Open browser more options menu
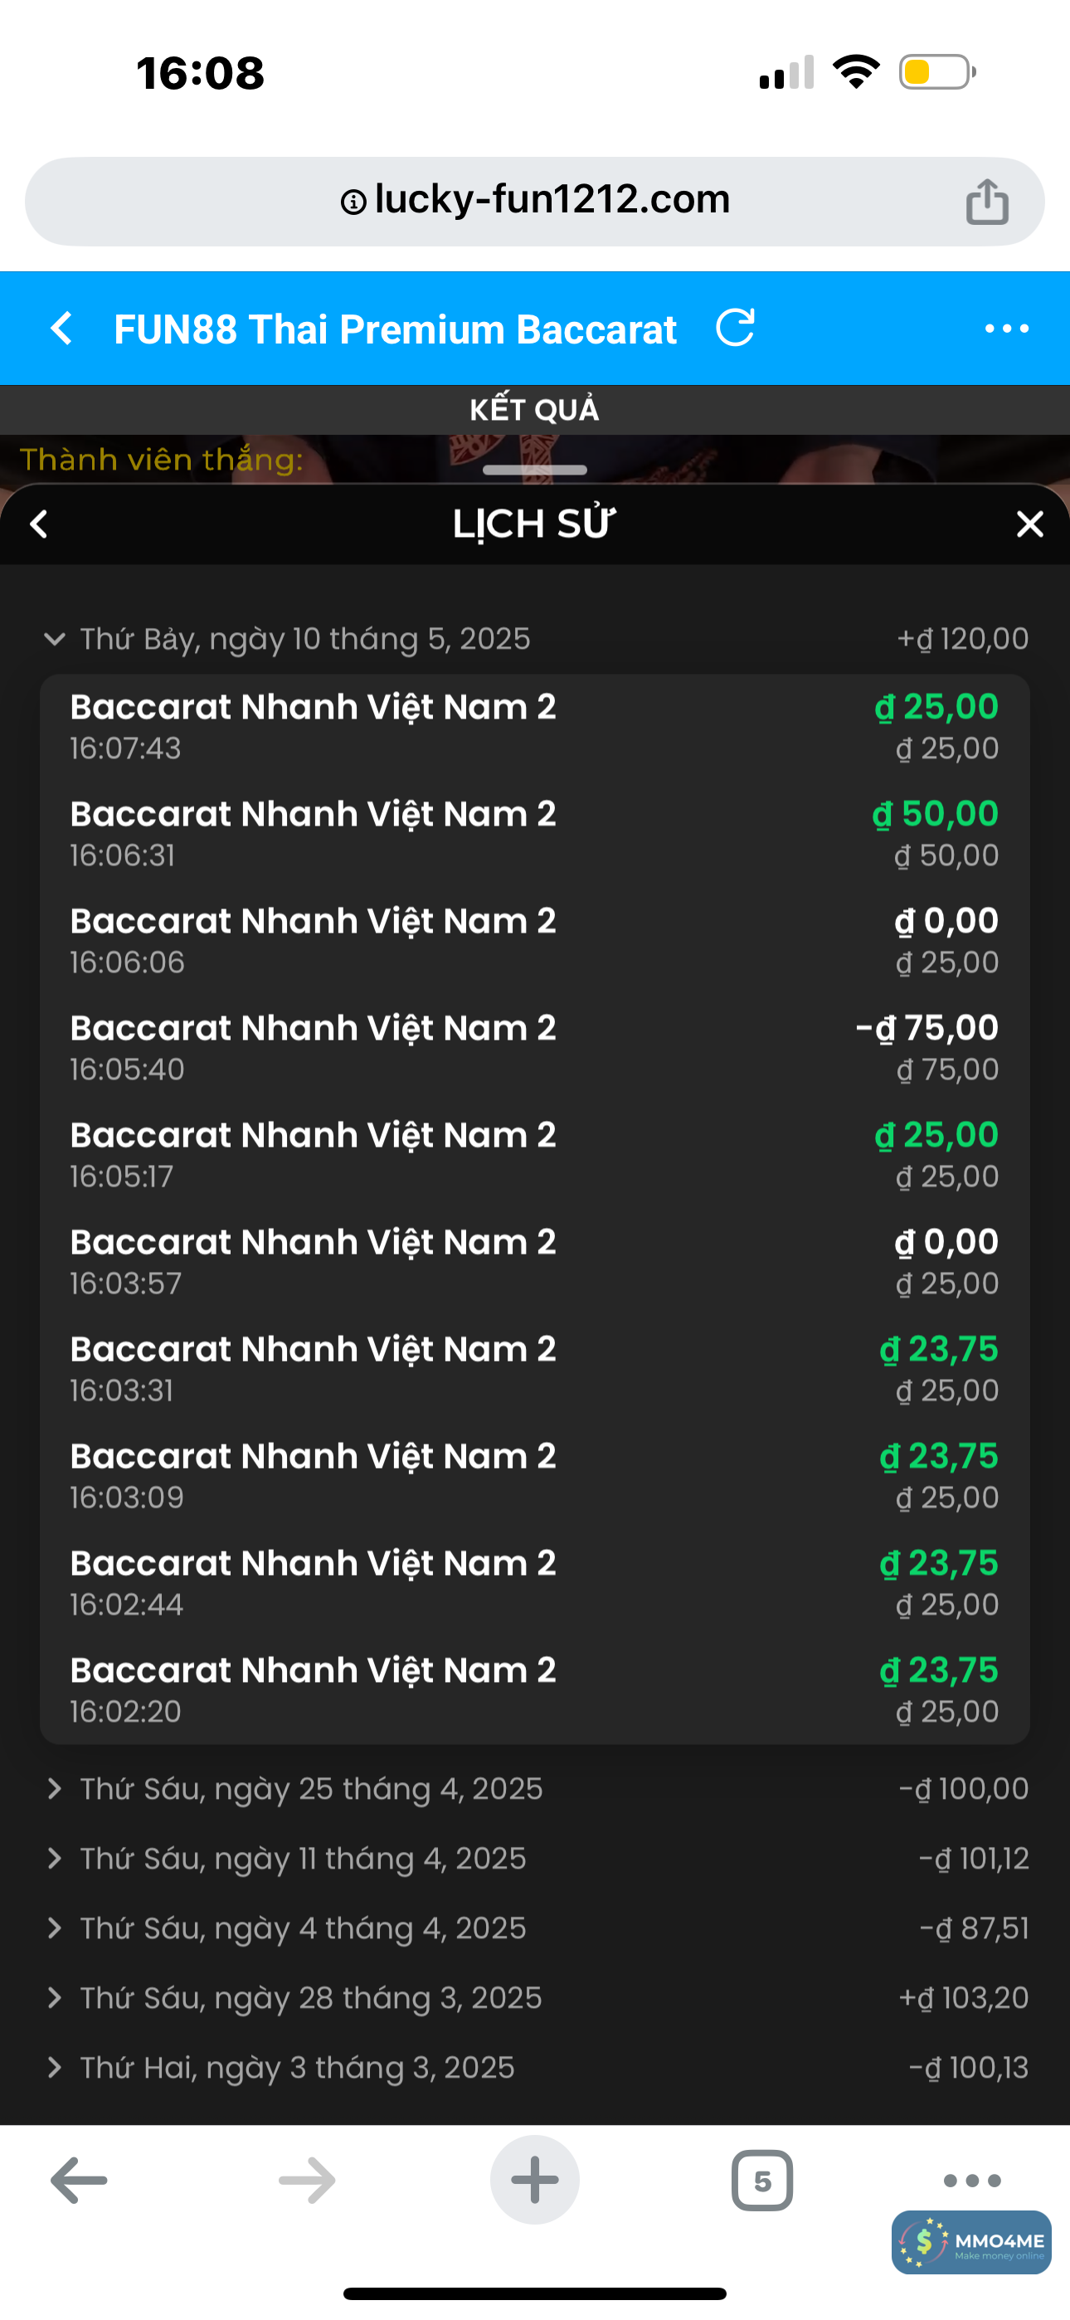Screen dimensions: 1070x2320 tap(972, 2181)
